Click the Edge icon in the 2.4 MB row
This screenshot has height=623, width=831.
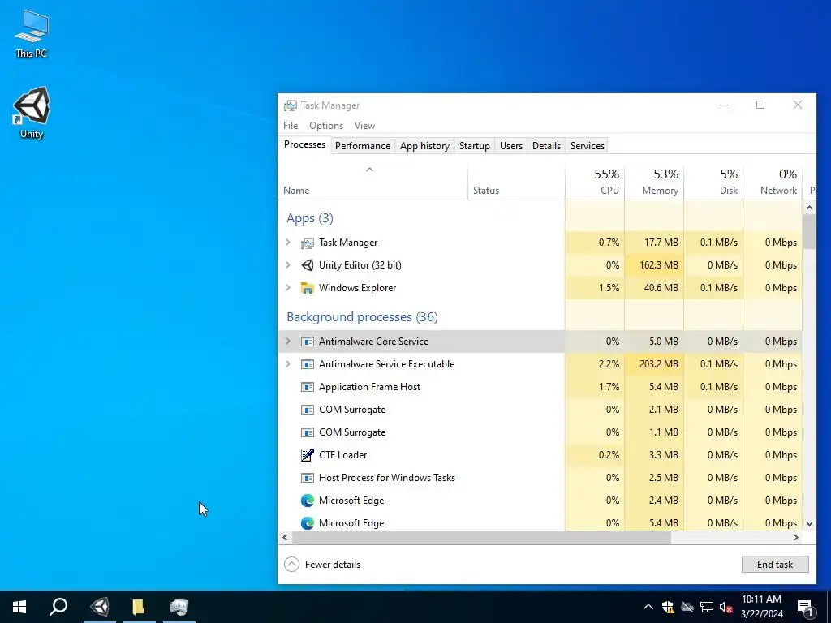(x=308, y=501)
